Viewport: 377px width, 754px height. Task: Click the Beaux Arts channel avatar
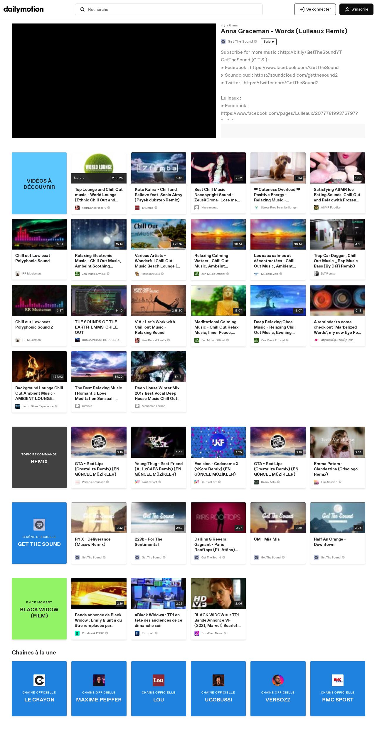click(256, 482)
